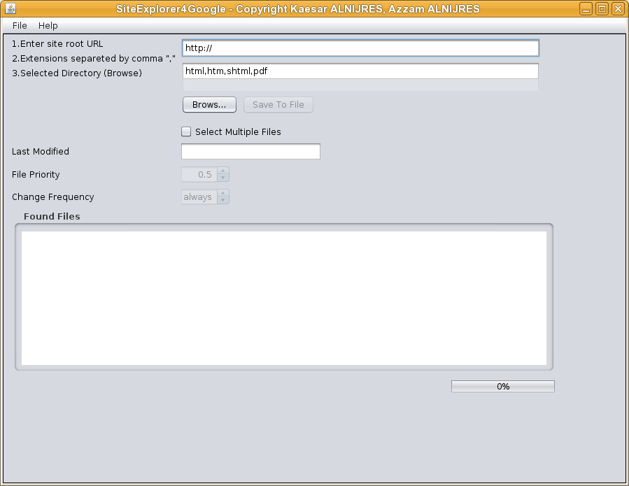Minimize the SiteExplorer4Google window
This screenshot has width=629, height=486.
click(586, 9)
